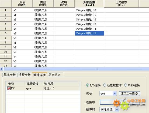Open the 报警参数 tab
The height and width of the screenshot is (113, 149).
tap(25, 75)
